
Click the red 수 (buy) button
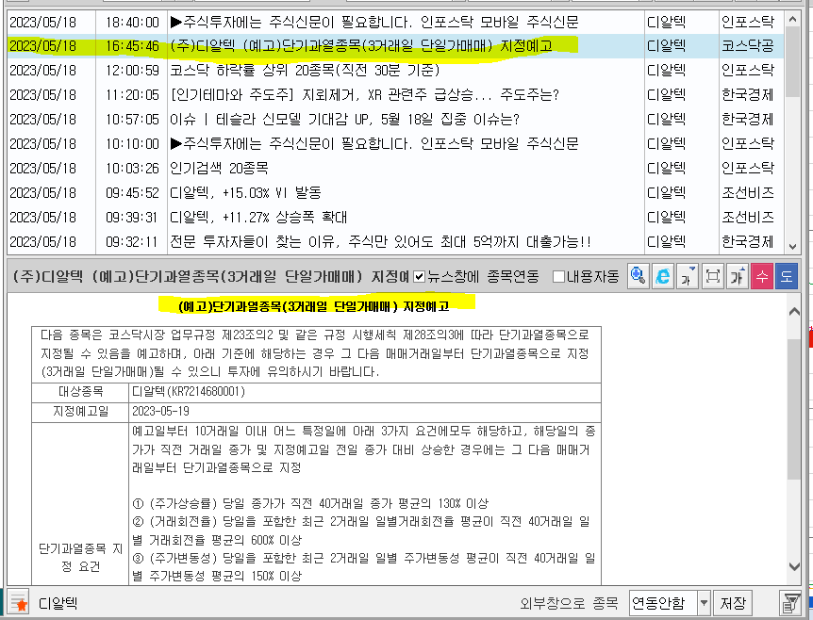762,276
